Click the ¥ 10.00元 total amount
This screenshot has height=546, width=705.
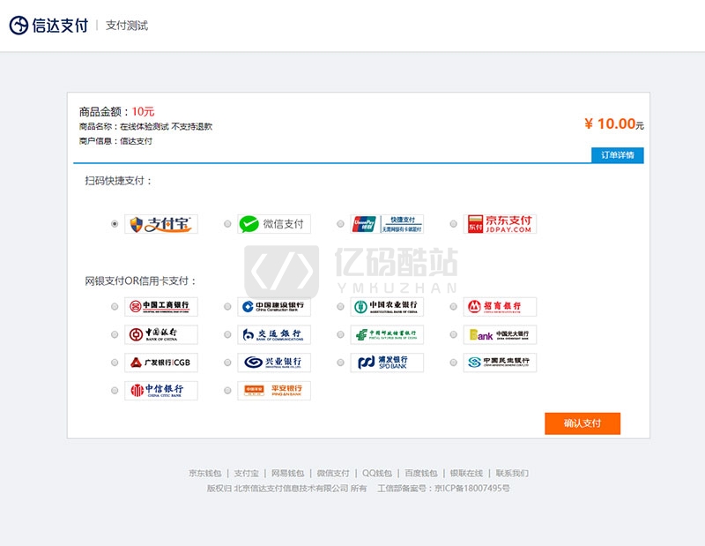coord(614,123)
